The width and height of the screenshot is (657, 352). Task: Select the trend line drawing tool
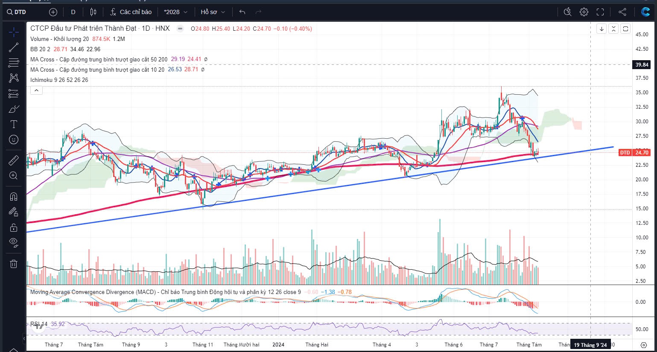(x=14, y=47)
